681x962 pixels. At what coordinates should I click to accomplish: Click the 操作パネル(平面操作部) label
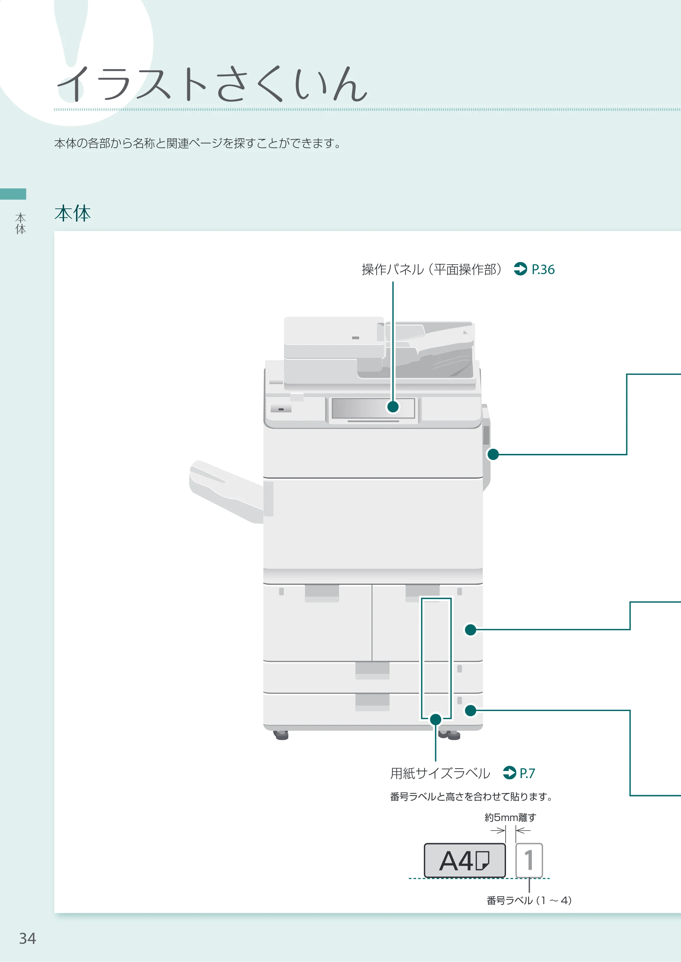point(431,269)
